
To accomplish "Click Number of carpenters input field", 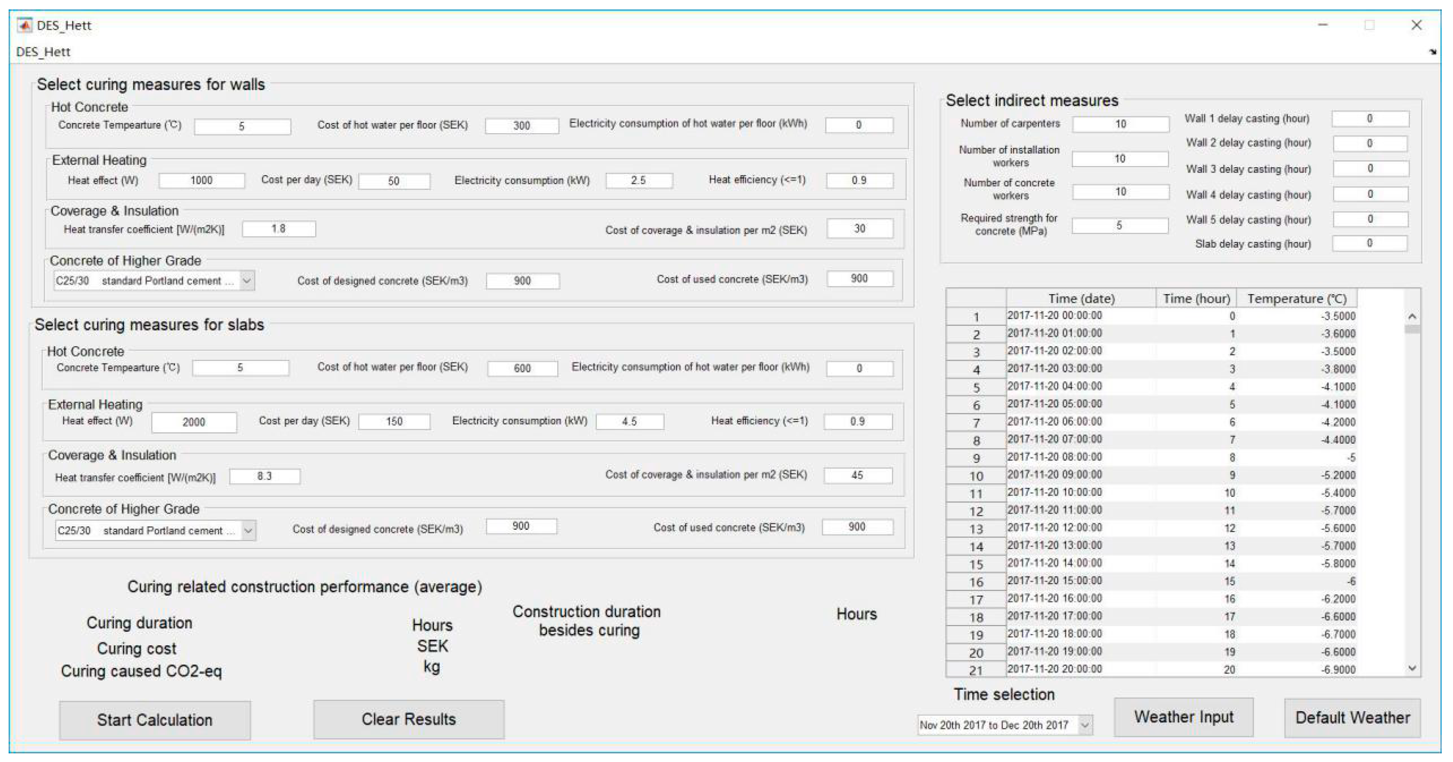I will point(1120,124).
